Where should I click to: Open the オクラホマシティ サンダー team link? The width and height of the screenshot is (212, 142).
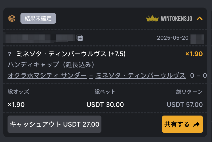click(x=47, y=75)
